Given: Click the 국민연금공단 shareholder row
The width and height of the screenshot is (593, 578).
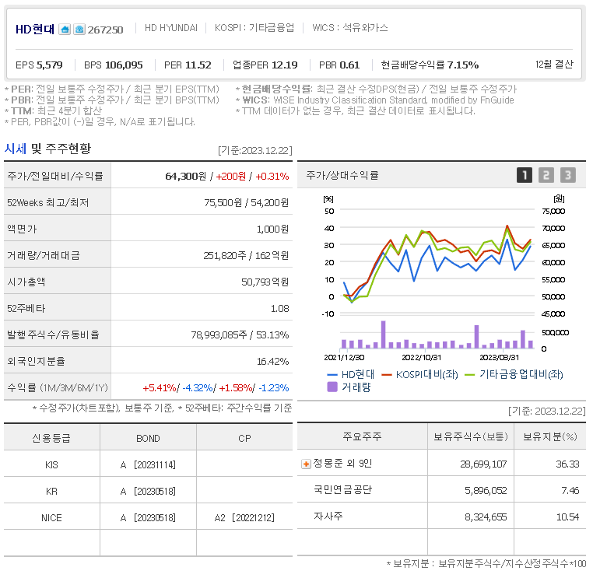Looking at the screenshot, I should (342, 490).
